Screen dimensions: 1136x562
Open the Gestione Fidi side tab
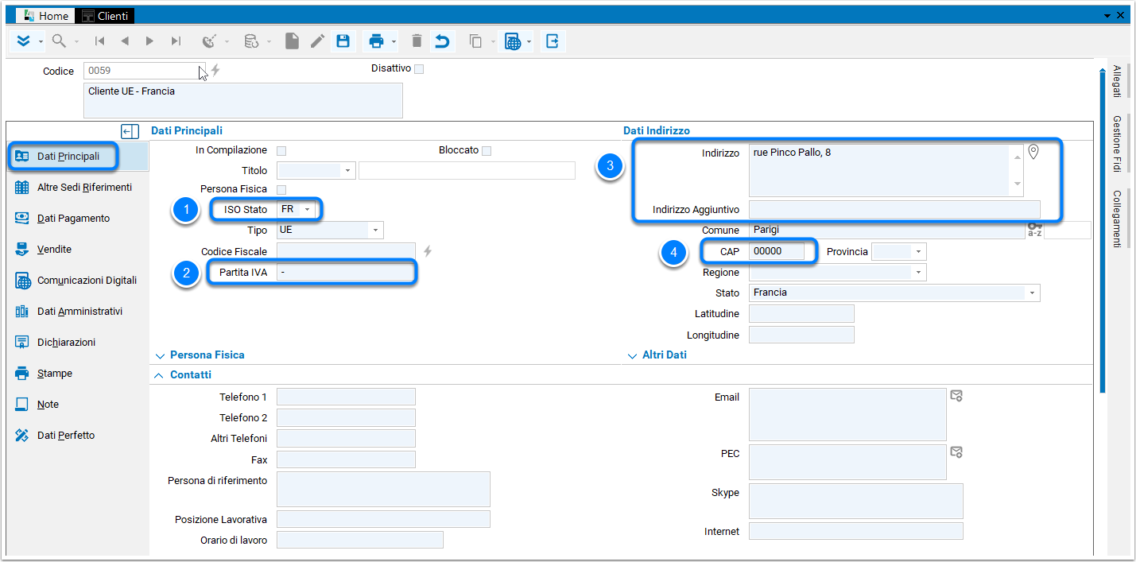1117,144
